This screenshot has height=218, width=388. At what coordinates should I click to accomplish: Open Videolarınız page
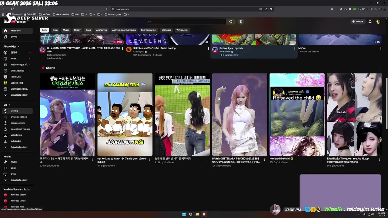(17, 135)
